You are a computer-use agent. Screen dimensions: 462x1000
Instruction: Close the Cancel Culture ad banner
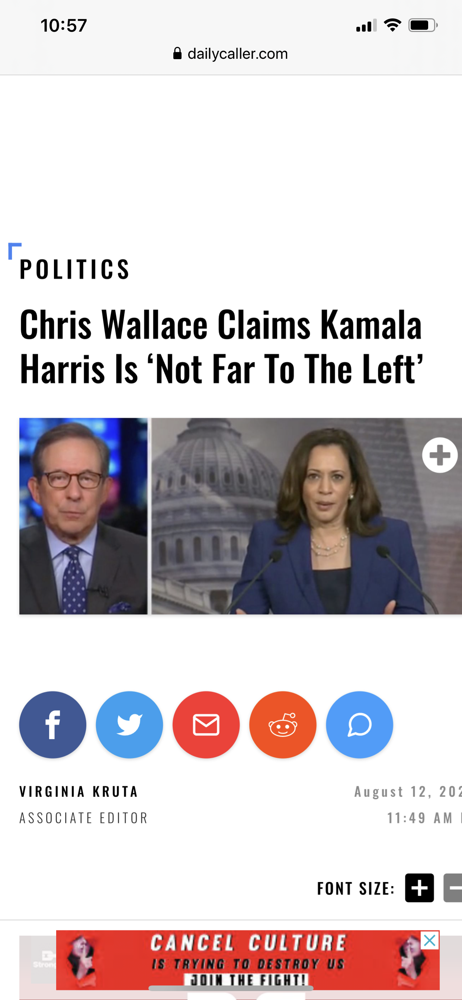tap(429, 940)
